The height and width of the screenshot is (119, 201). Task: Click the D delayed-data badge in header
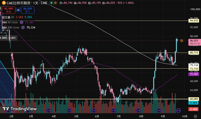click(x=55, y=3)
